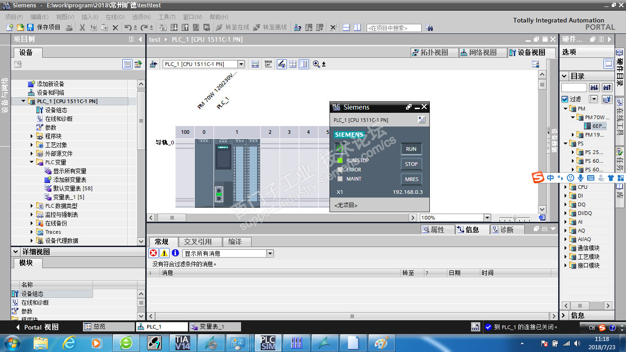Open the zoom level 100% dropdown
This screenshot has width=626, height=352.
(487, 218)
